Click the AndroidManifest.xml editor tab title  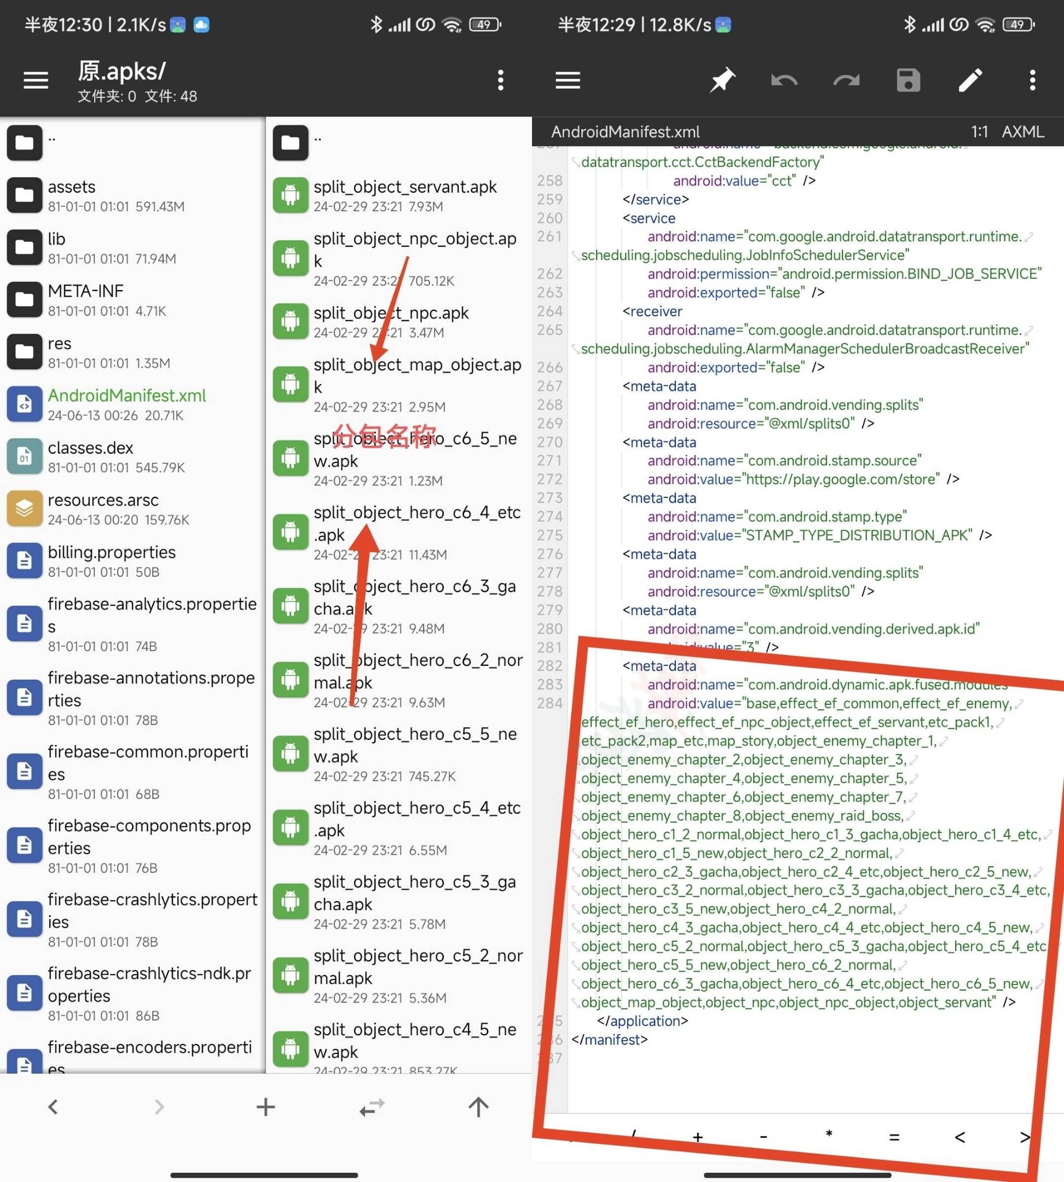coord(625,131)
